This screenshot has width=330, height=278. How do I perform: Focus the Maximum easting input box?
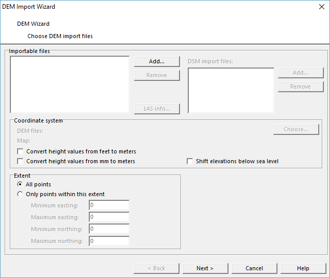[109, 217]
